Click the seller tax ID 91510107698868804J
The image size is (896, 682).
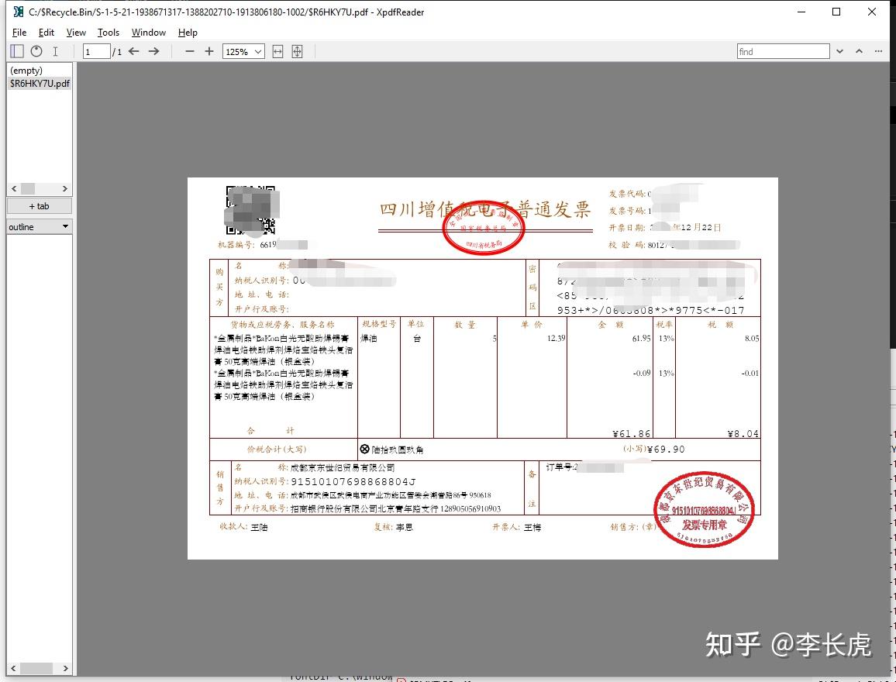(353, 481)
